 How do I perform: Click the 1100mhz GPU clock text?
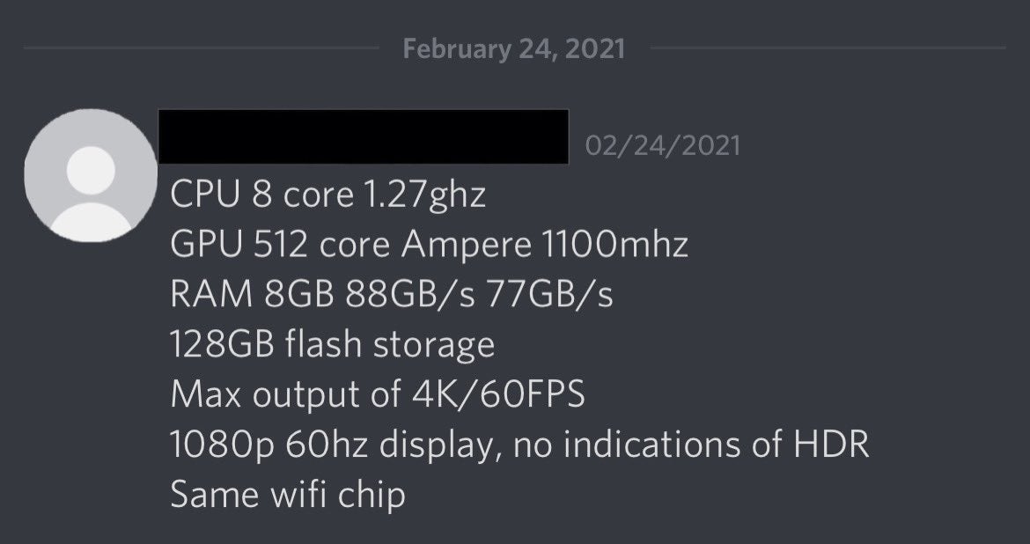point(615,245)
